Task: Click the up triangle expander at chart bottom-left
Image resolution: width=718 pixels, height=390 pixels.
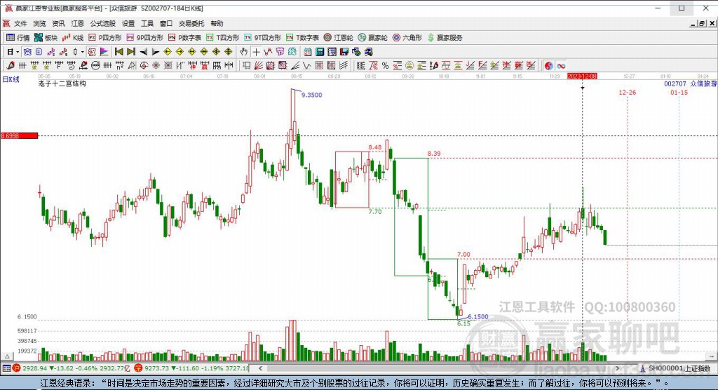Action: click(7, 356)
